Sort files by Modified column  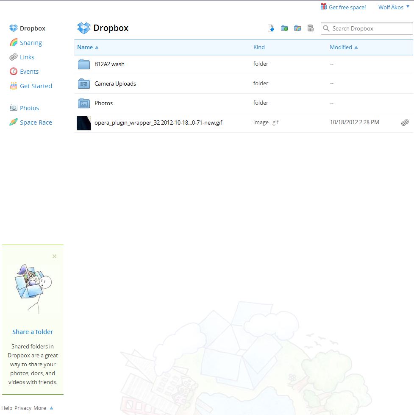coord(344,47)
